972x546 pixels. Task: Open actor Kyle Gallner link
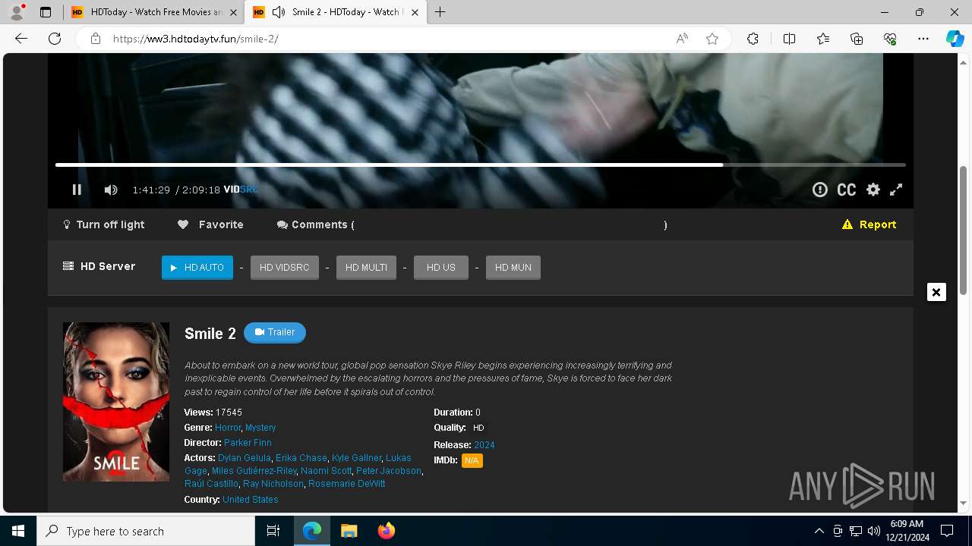(x=356, y=458)
